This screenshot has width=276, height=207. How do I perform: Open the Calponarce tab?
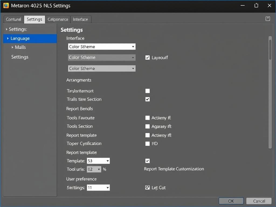point(58,19)
